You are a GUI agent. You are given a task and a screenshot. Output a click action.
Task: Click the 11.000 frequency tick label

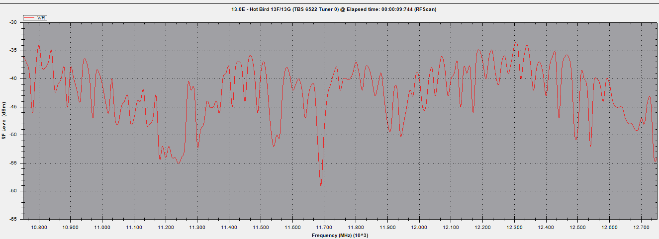pos(102,227)
